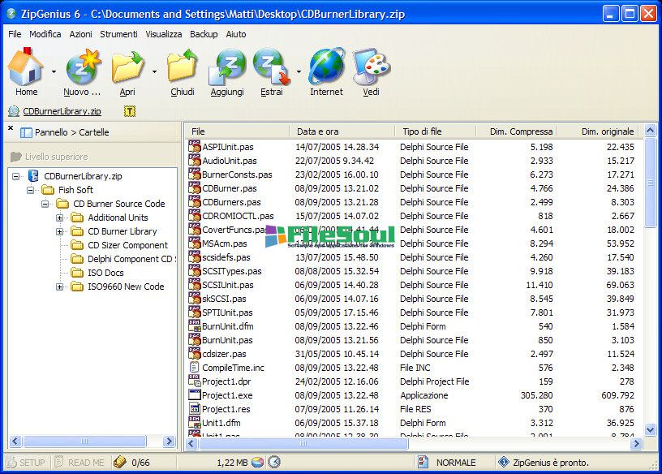Click the Home toolbar icon
662x474 pixels.
pos(26,67)
